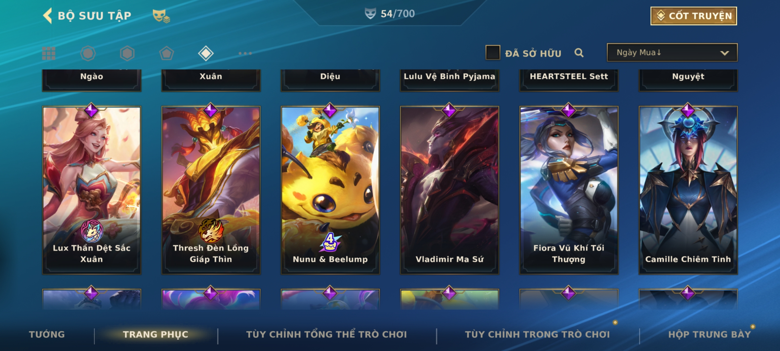The height and width of the screenshot is (351, 780).
Task: Tick the Đã Sở Hữu checkbox
Action: coord(493,53)
